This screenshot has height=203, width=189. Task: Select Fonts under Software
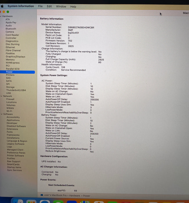(x=10, y=132)
